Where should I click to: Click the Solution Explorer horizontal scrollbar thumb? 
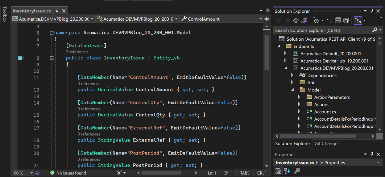coord(317,136)
